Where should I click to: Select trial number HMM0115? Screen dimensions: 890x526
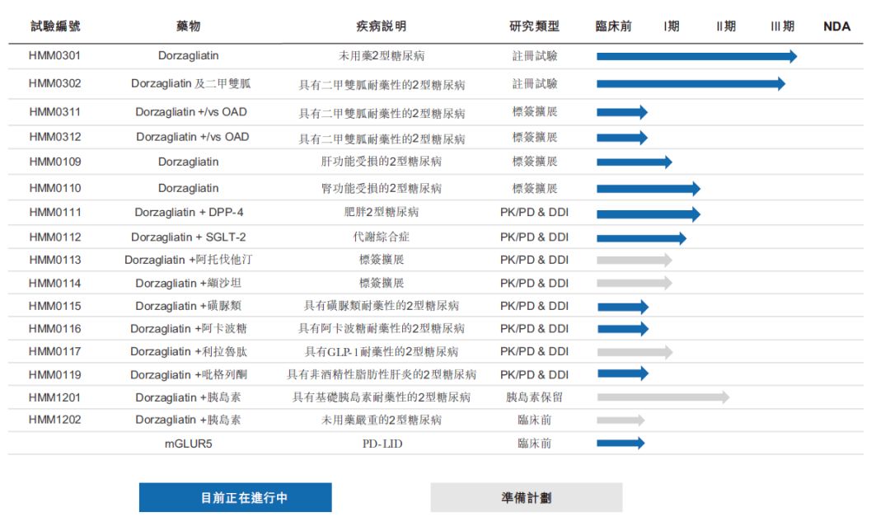(54, 306)
